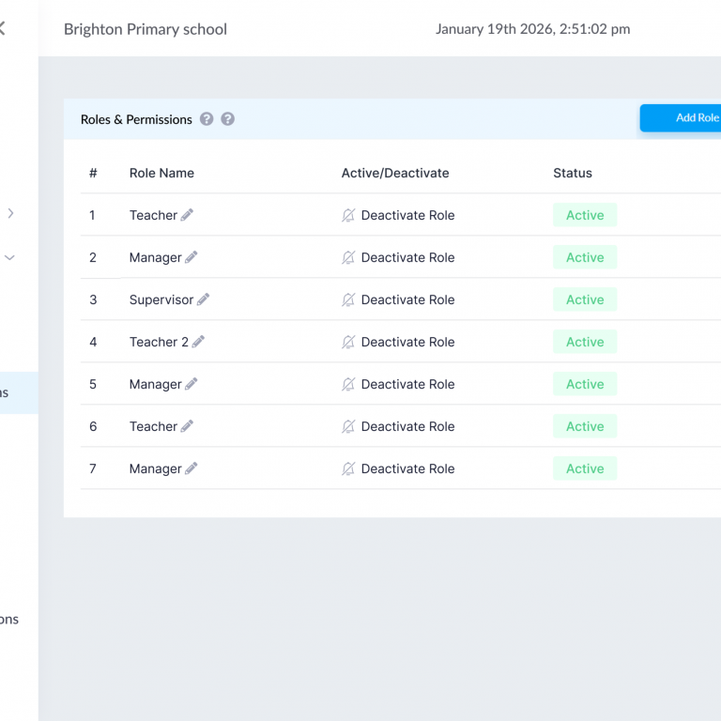Click the # column header
This screenshot has height=721, width=721.
point(93,173)
